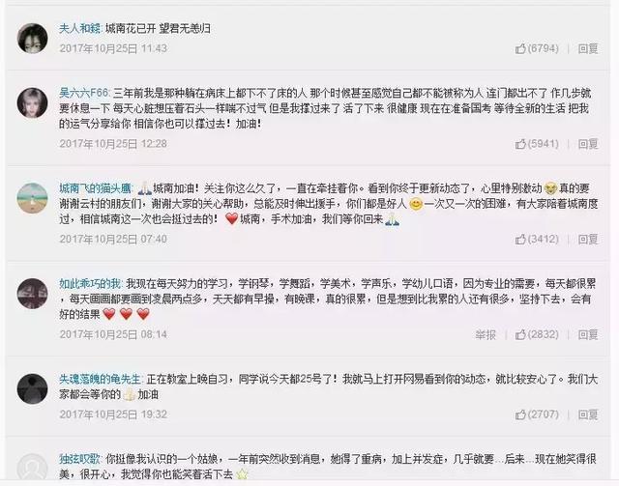Click 吴六六F66's avatar picture
Viewport: 619px width, 486px height.
click(x=32, y=102)
